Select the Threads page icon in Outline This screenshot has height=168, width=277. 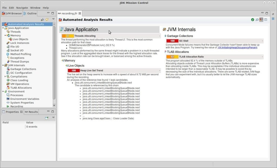point(8,32)
